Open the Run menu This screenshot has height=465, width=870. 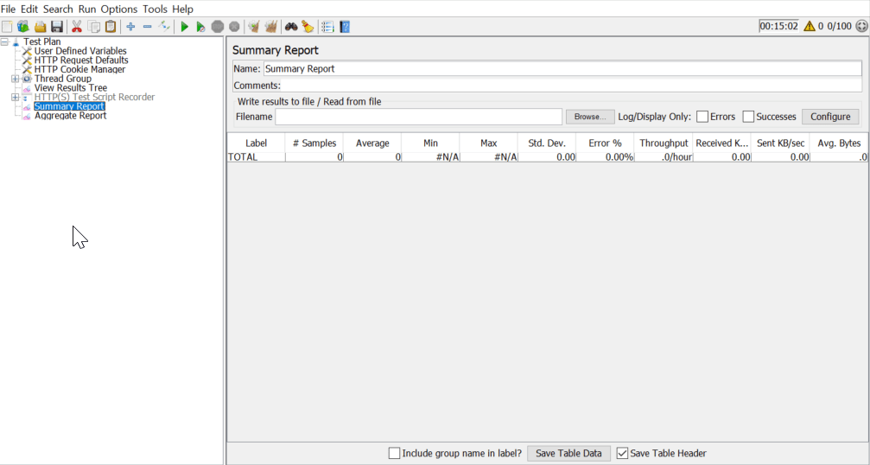[x=87, y=9]
